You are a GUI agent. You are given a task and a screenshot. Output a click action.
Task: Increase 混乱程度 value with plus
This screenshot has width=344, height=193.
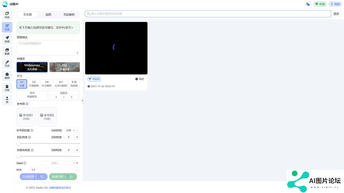[77, 137]
